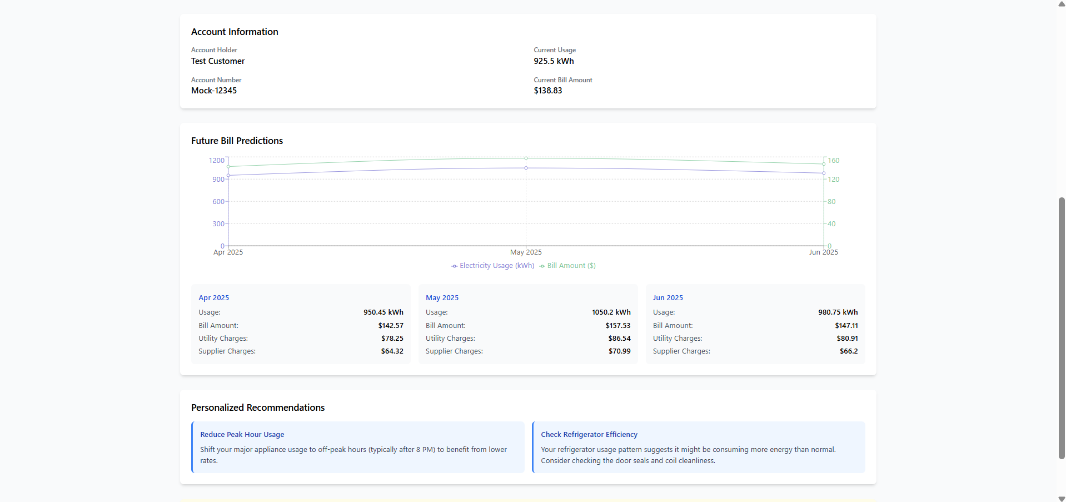Viewport: 1066px width, 502px height.
Task: Click the Electricity Usage legend marker icon
Action: 454,266
